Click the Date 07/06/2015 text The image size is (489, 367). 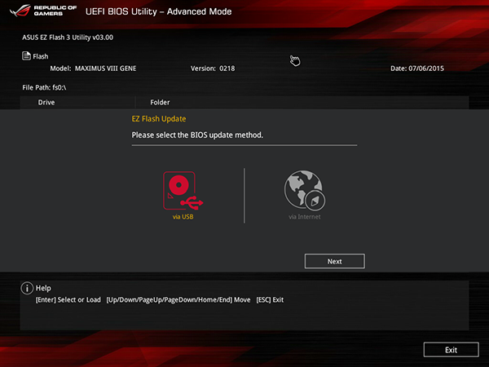417,69
